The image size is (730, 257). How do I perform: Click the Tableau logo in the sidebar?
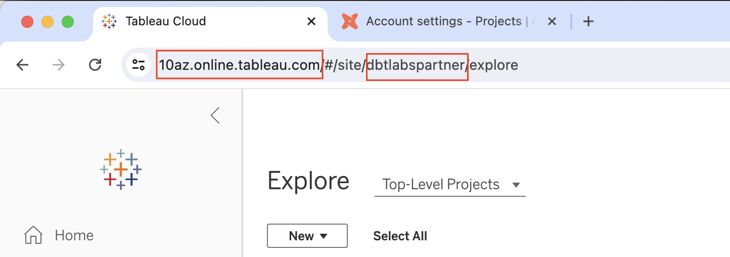coord(121,169)
